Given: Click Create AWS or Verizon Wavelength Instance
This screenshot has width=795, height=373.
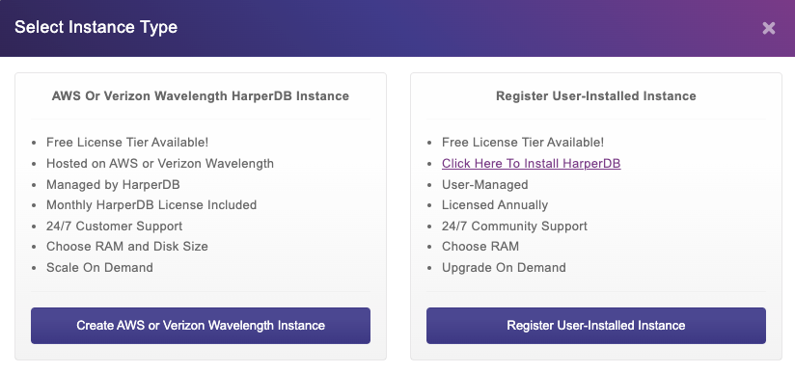Looking at the screenshot, I should 201,326.
